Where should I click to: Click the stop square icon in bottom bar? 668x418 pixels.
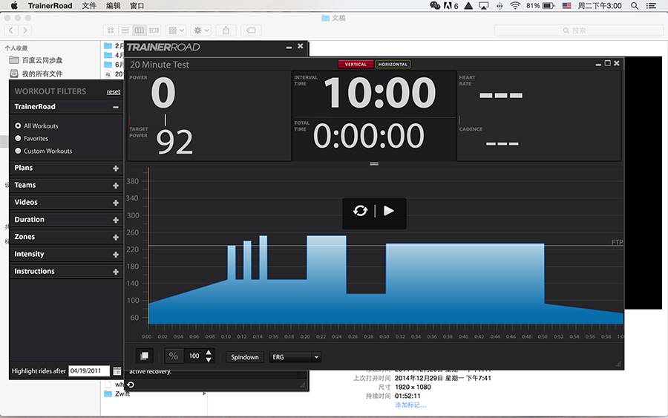point(145,356)
